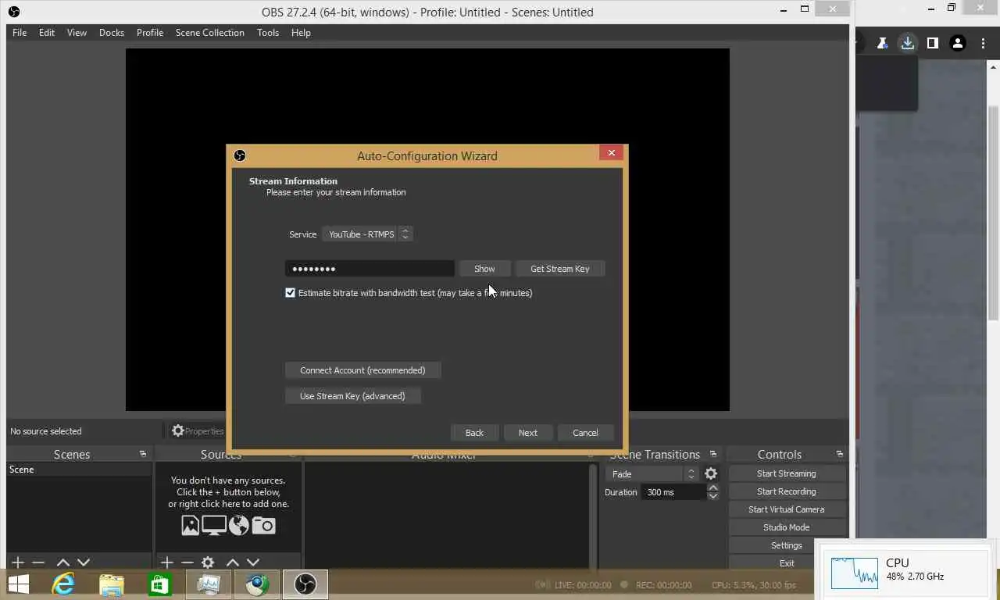The image size is (1000, 600).
Task: Click the stream key password field
Action: click(x=370, y=269)
